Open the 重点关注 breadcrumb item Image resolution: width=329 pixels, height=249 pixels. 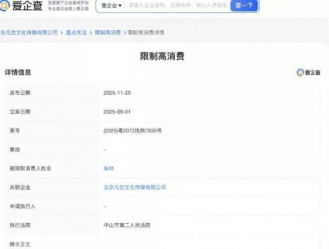(x=76, y=33)
